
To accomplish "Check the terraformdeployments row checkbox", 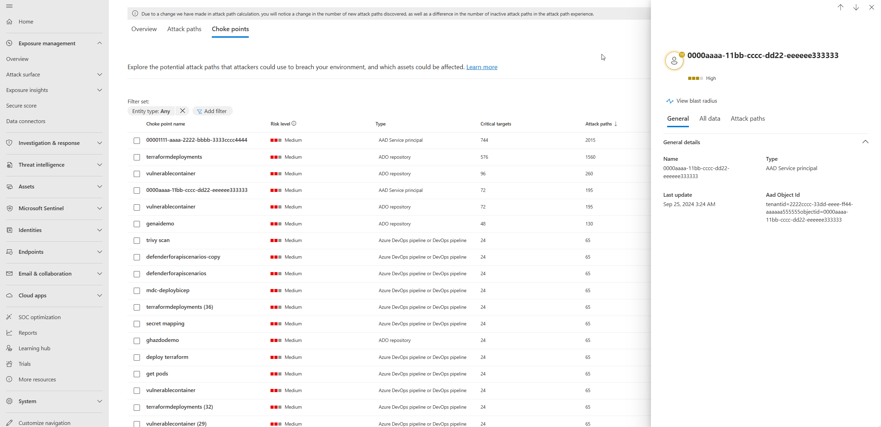I will [137, 157].
